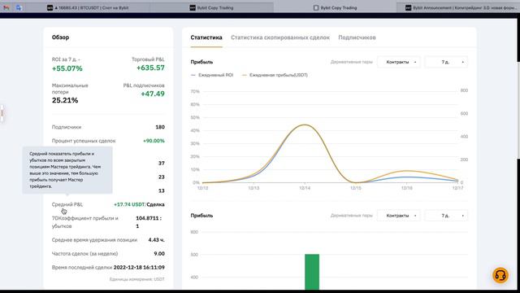Click the ROI за 7 д. label

(x=66, y=59)
